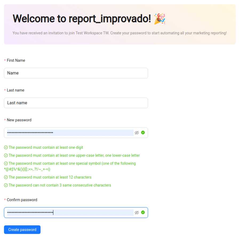Click green success checkmark in New password field
Image resolution: width=240 pixels, height=244 pixels.
point(143,133)
